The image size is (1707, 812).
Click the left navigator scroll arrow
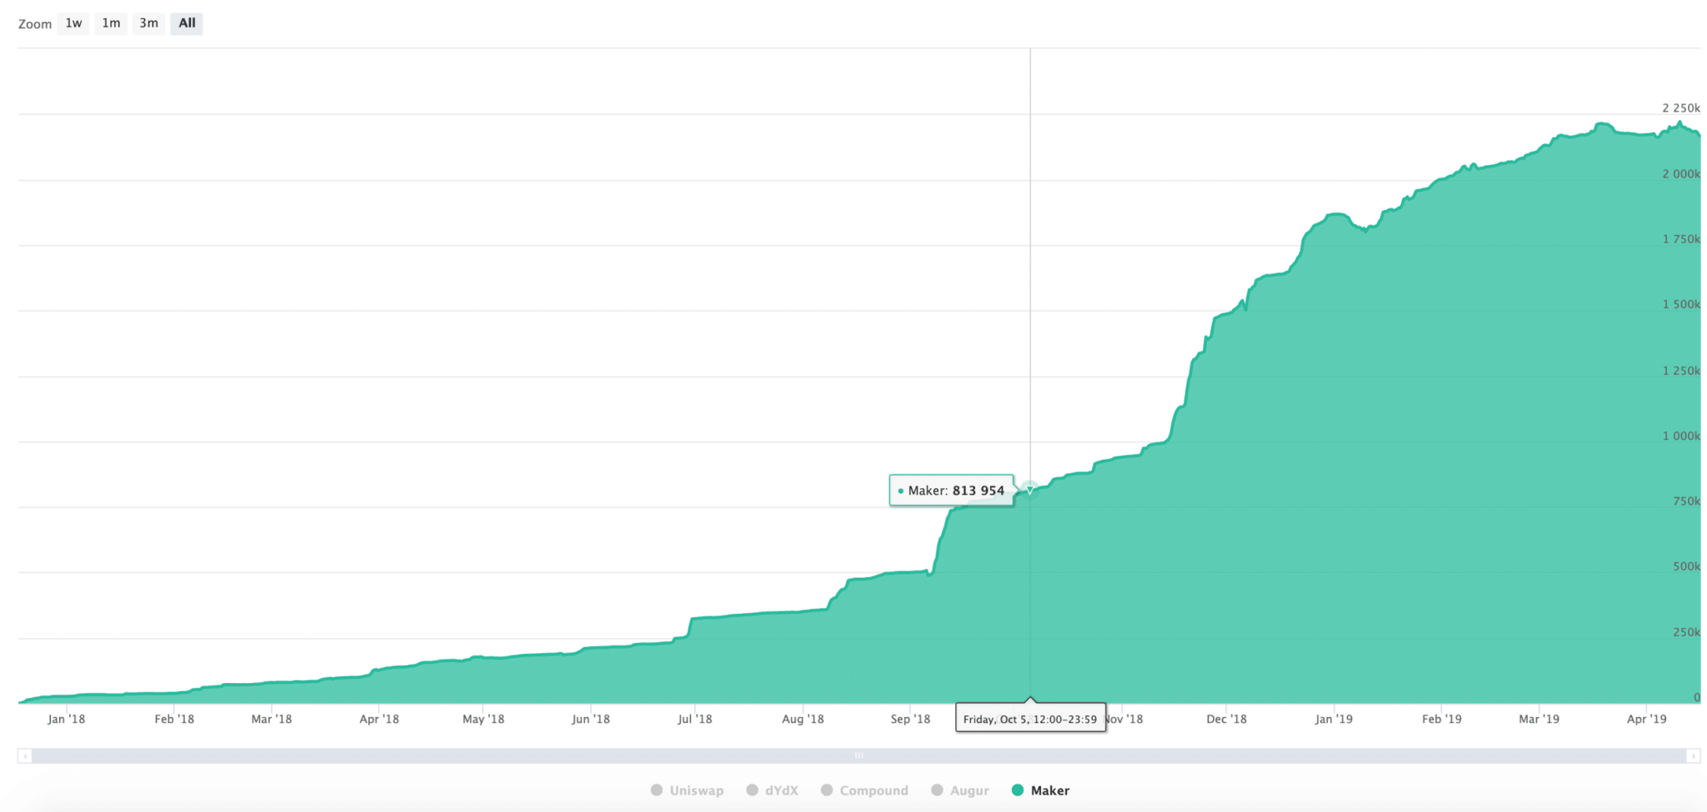coord(27,755)
